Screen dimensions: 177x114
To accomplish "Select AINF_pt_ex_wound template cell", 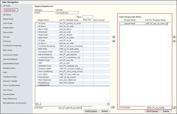I will 71,77.
